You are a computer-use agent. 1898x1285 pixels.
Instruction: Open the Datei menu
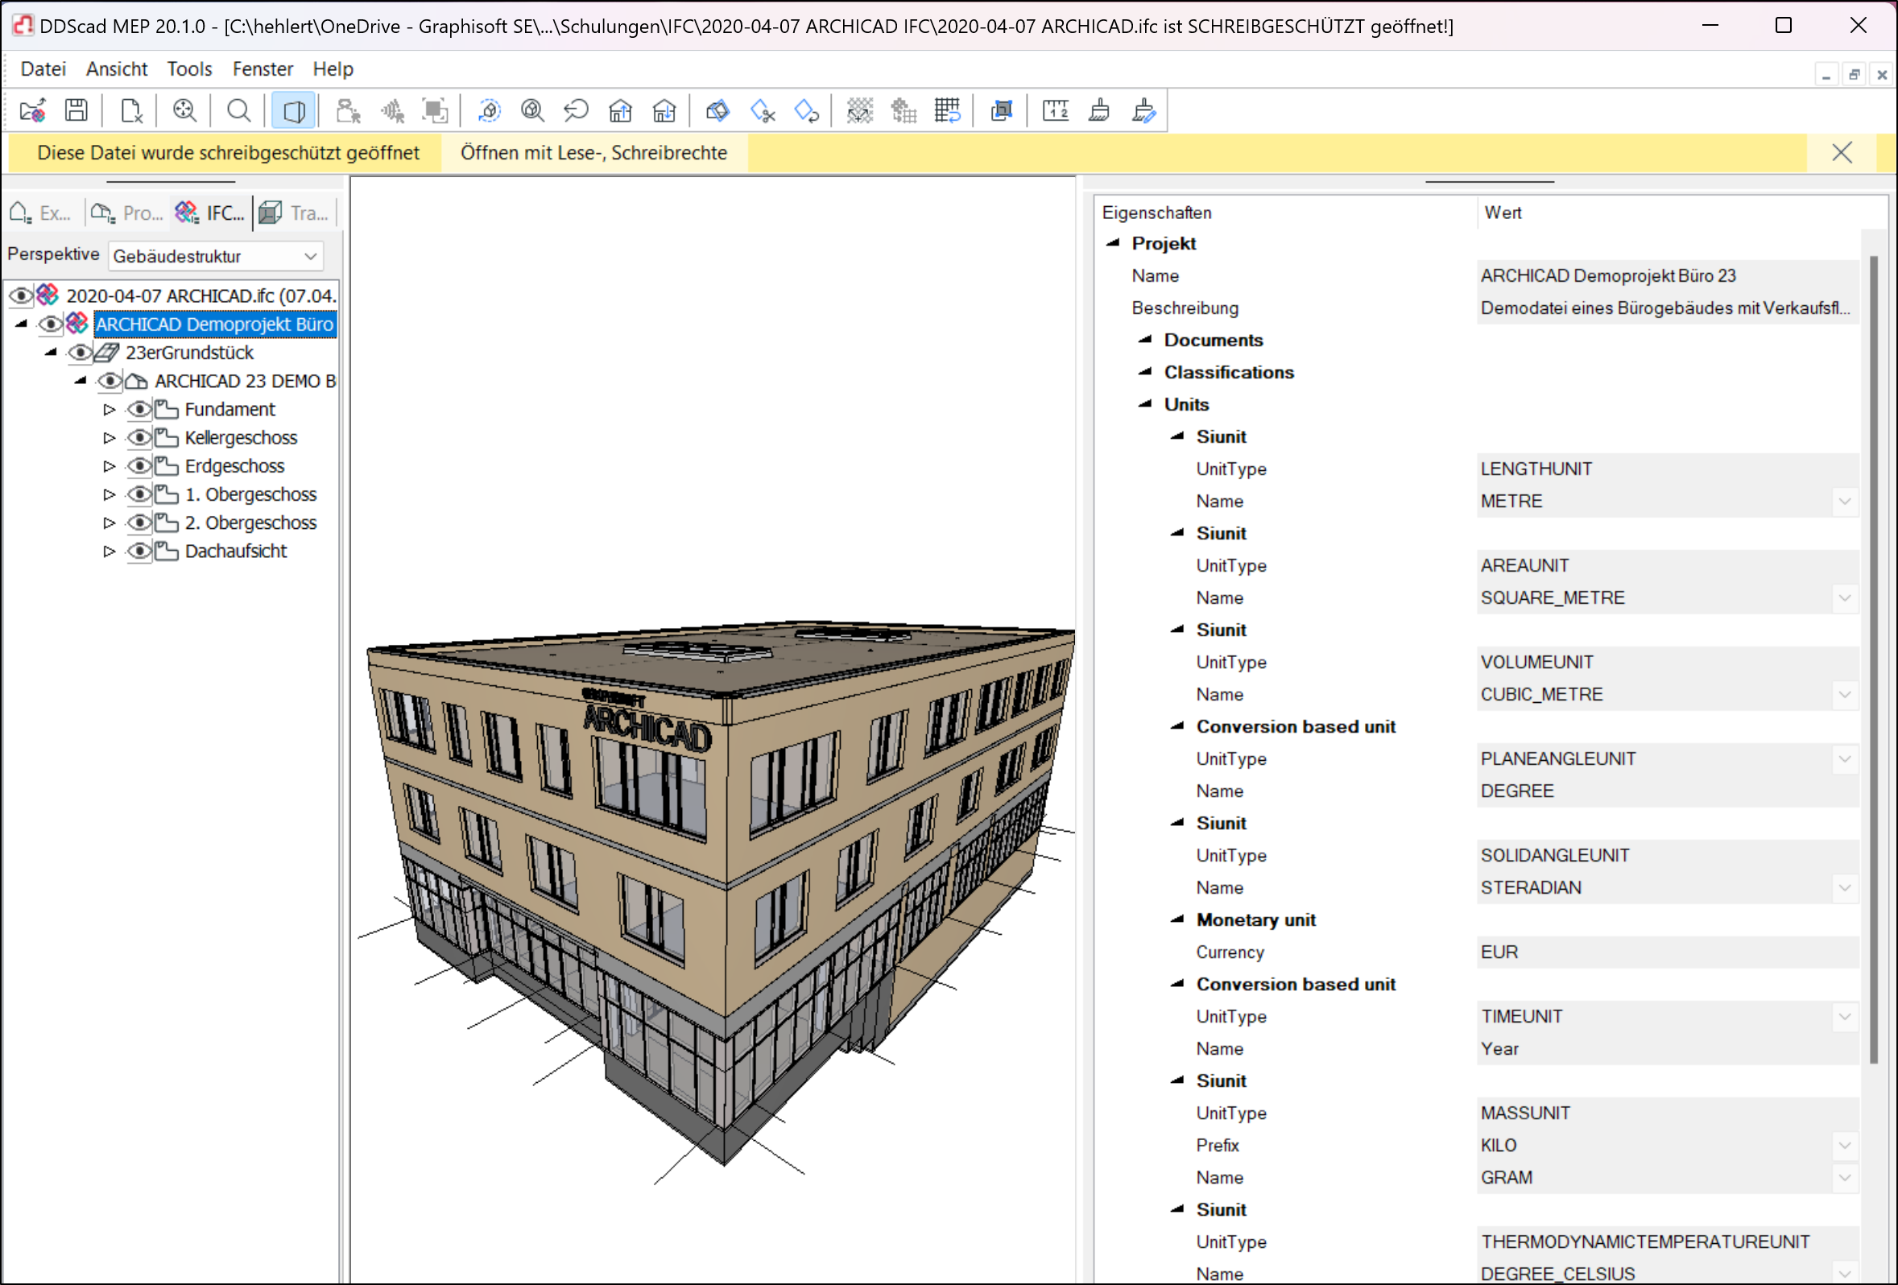(43, 69)
